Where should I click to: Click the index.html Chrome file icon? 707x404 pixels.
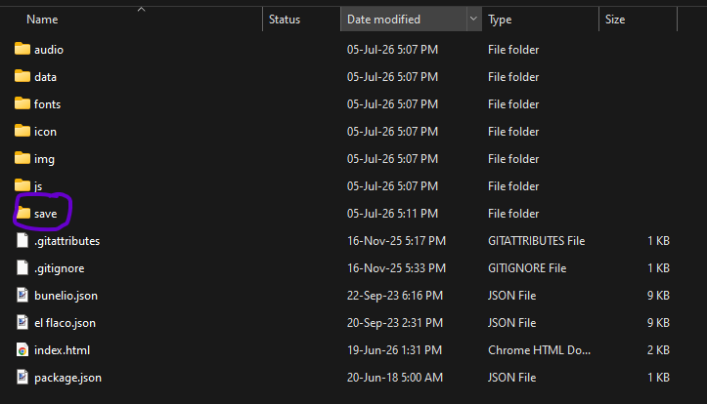(x=22, y=349)
